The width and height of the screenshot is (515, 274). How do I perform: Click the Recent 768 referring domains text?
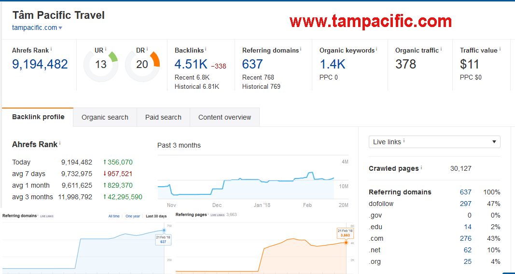pos(258,78)
